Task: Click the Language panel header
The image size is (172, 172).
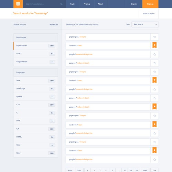Action: click(36, 73)
